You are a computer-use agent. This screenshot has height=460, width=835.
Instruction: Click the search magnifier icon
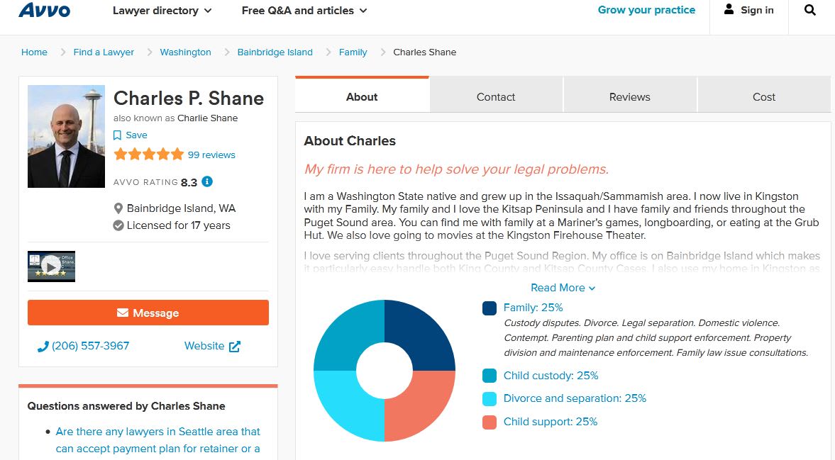tap(810, 11)
